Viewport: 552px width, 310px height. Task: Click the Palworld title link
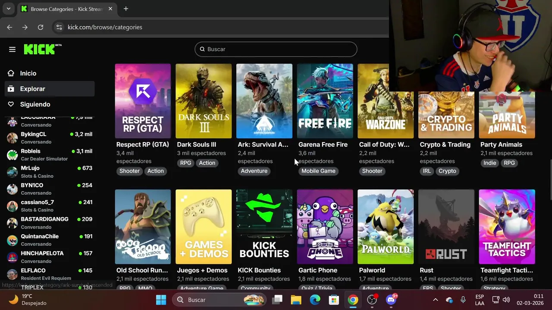pos(372,270)
